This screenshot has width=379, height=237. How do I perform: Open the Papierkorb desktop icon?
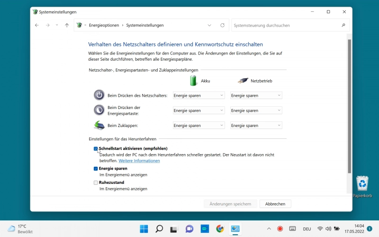[x=362, y=187]
